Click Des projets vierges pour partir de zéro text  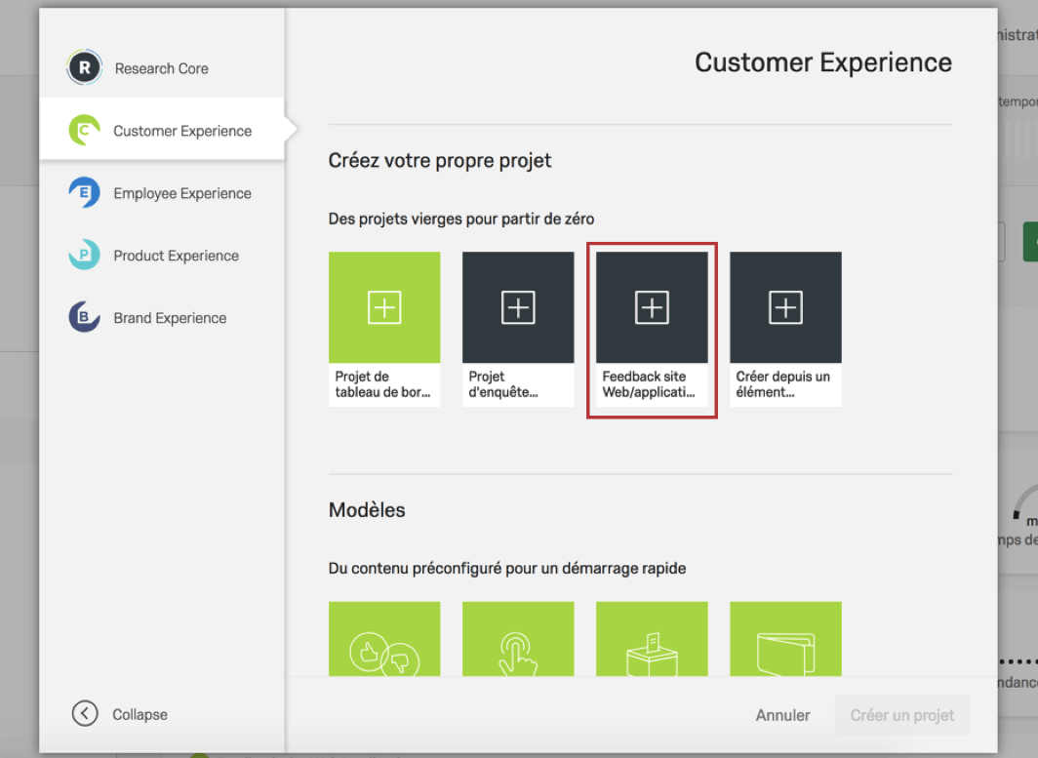click(x=461, y=219)
